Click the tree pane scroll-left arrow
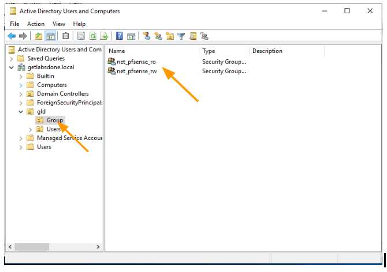 (x=10, y=247)
